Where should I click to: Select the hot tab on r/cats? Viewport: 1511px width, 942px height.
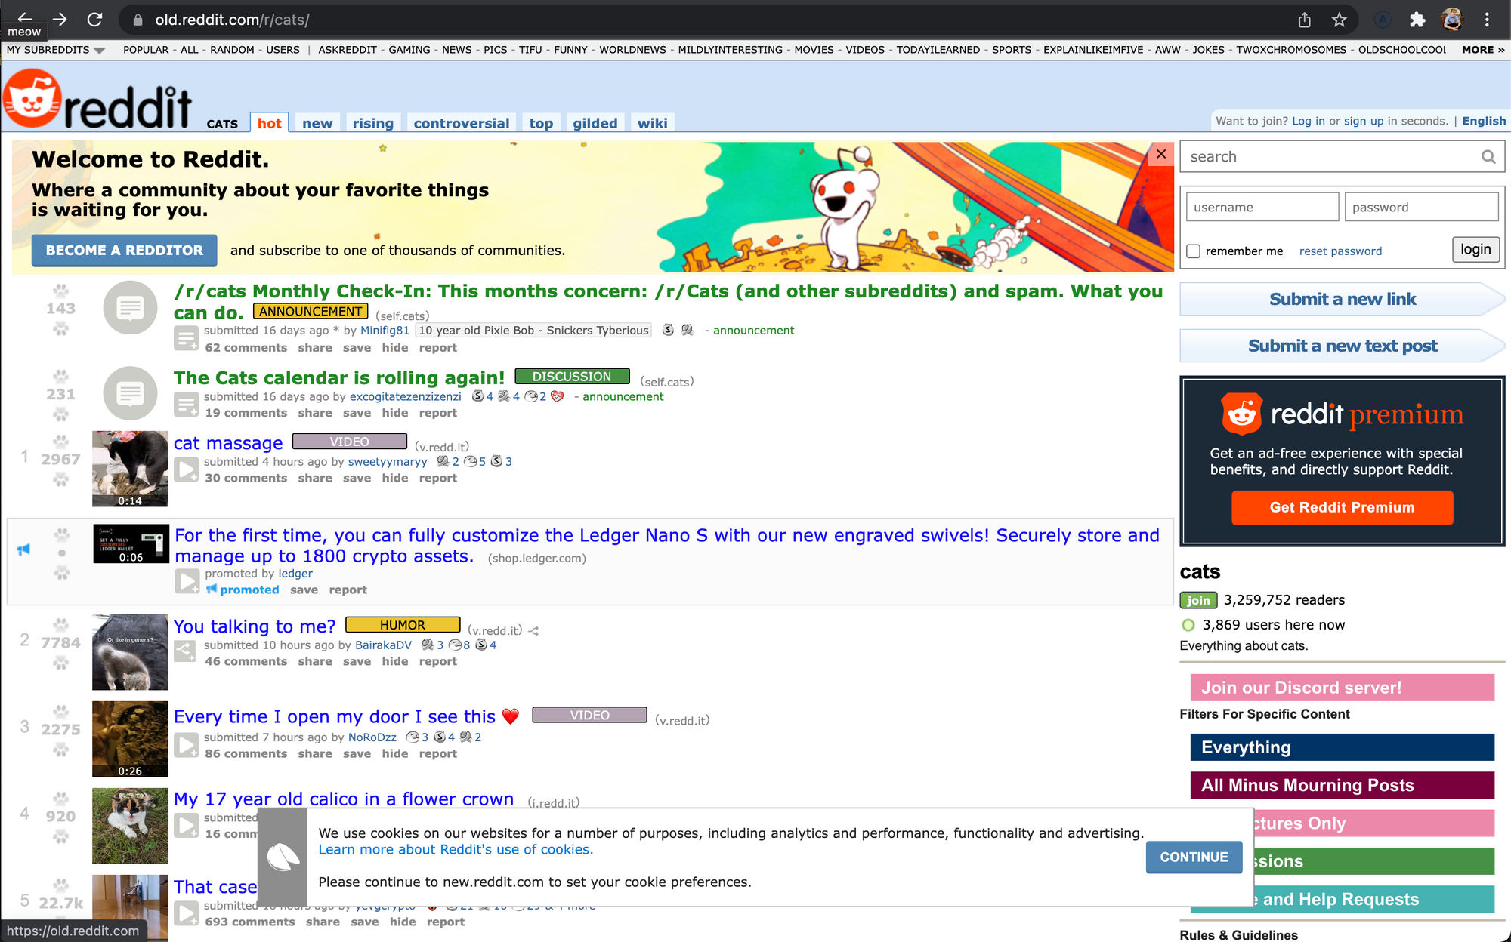[268, 122]
